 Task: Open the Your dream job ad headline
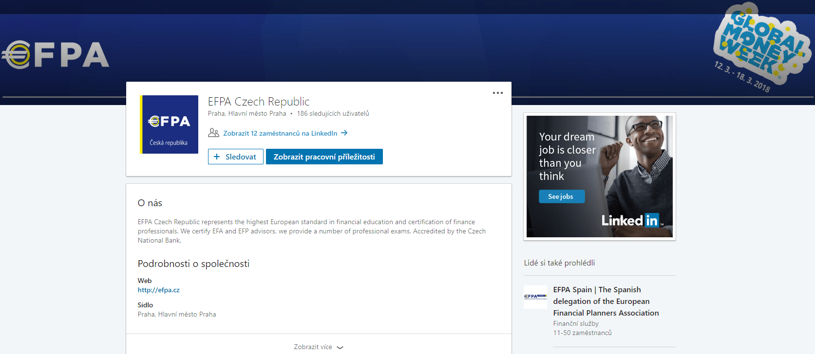[x=567, y=157]
